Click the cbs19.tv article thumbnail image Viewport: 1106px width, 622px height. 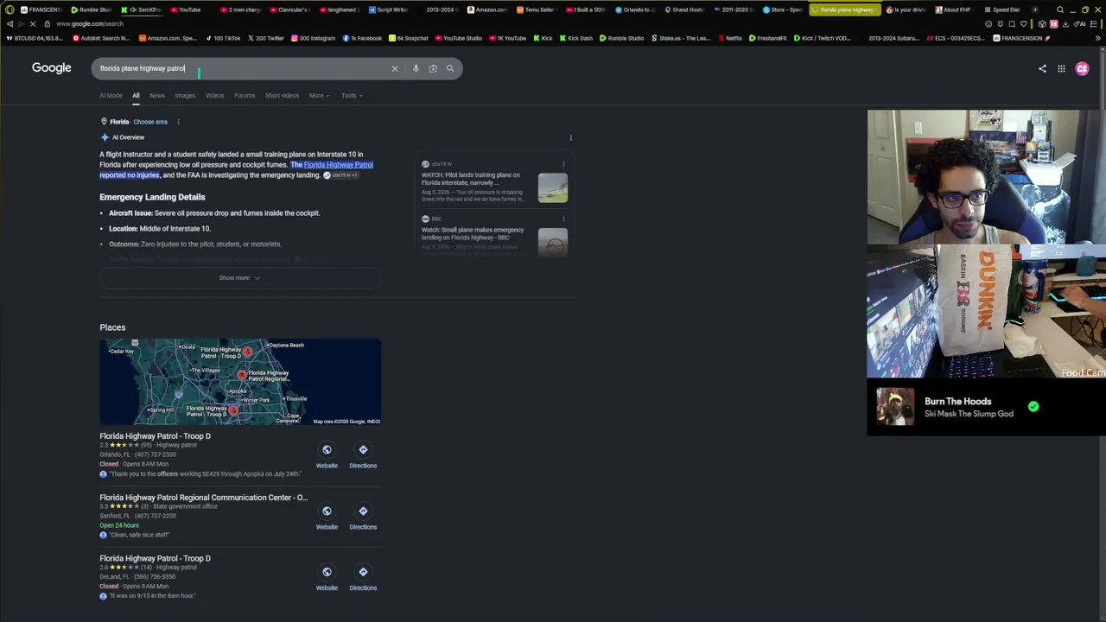[553, 187]
